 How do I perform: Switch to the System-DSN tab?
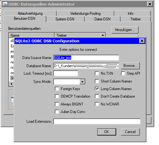pyautogui.click(x=65, y=19)
